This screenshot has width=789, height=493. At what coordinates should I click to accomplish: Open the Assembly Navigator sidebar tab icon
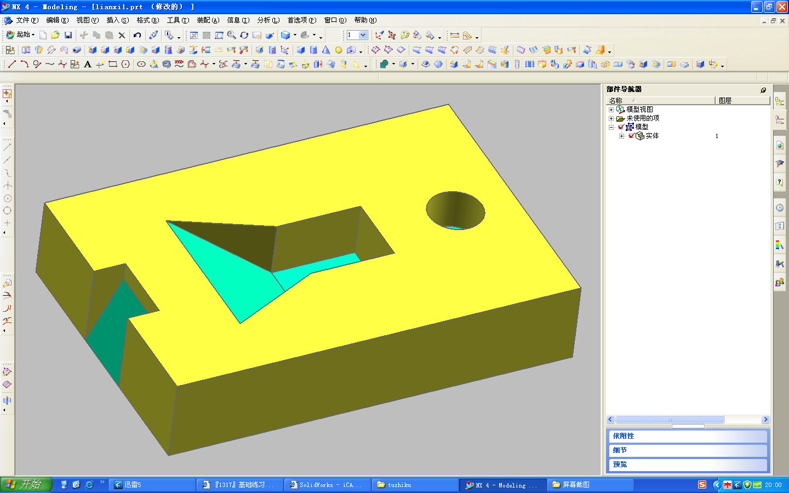click(x=780, y=102)
